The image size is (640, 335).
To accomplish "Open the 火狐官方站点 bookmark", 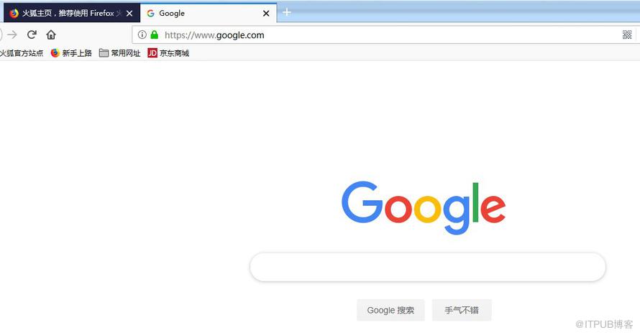I will 22,53.
